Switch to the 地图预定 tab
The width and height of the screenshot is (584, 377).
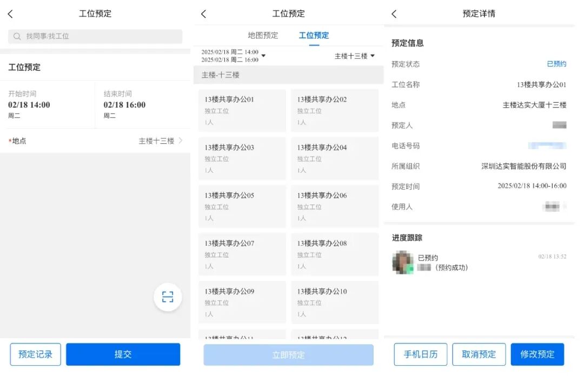(262, 36)
